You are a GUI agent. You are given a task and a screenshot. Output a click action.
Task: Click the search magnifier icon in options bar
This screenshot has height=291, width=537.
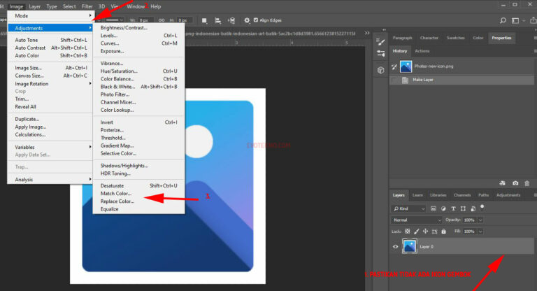(503, 20)
